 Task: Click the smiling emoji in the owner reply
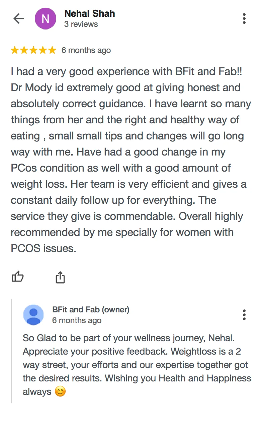click(x=60, y=391)
